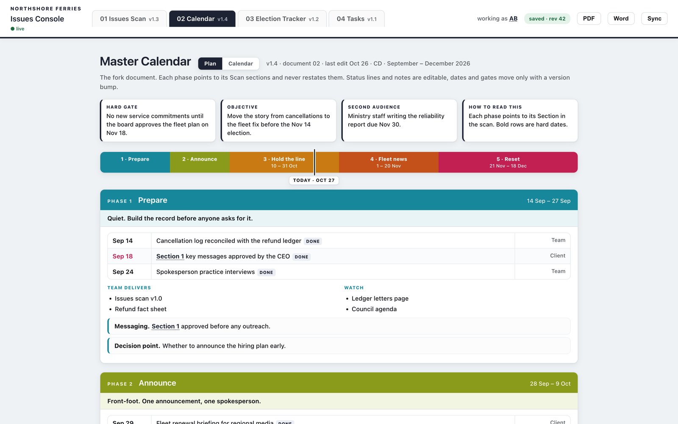Select the 5 · Reset timeline segment
678x424 pixels.
click(508, 162)
